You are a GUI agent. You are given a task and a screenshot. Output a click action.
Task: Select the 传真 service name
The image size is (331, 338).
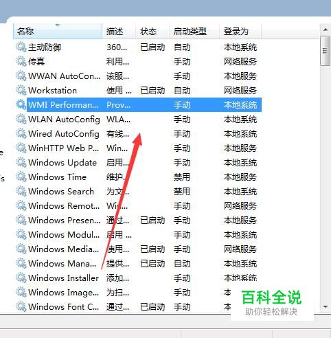(x=36, y=62)
